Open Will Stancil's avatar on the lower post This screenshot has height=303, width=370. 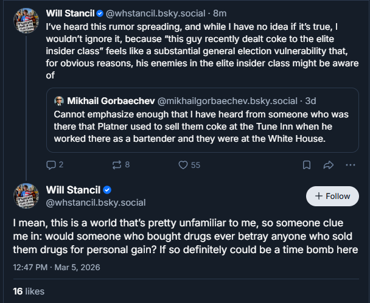click(26, 196)
